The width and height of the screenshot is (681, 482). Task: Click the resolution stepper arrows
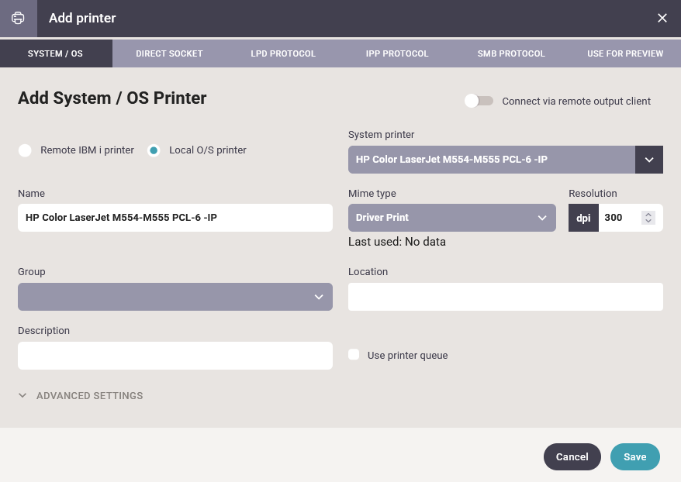[648, 218]
